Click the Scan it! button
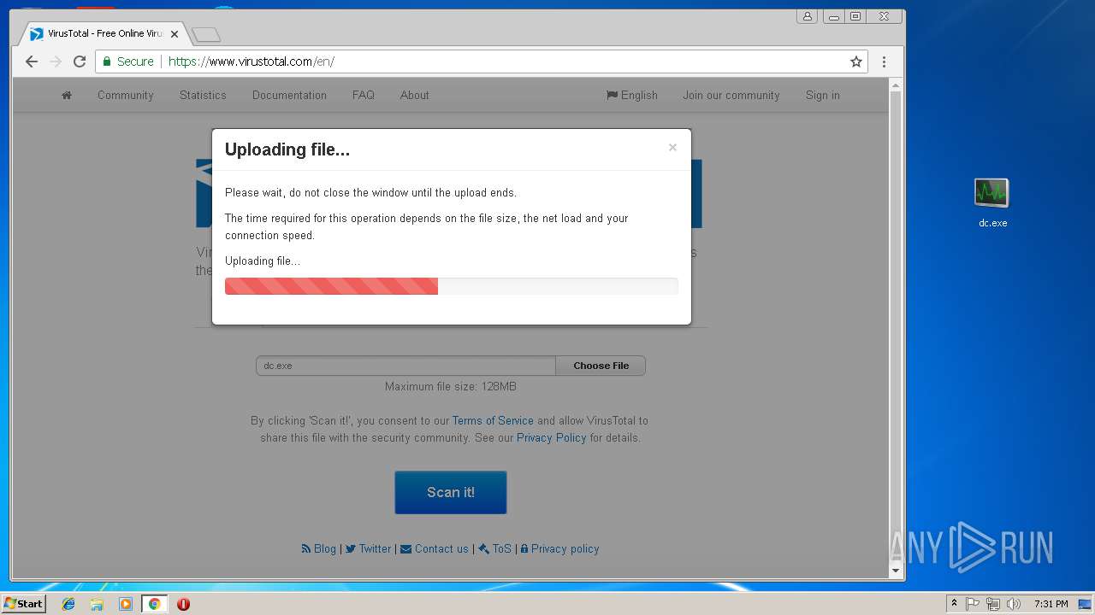The width and height of the screenshot is (1095, 615). pyautogui.click(x=451, y=492)
